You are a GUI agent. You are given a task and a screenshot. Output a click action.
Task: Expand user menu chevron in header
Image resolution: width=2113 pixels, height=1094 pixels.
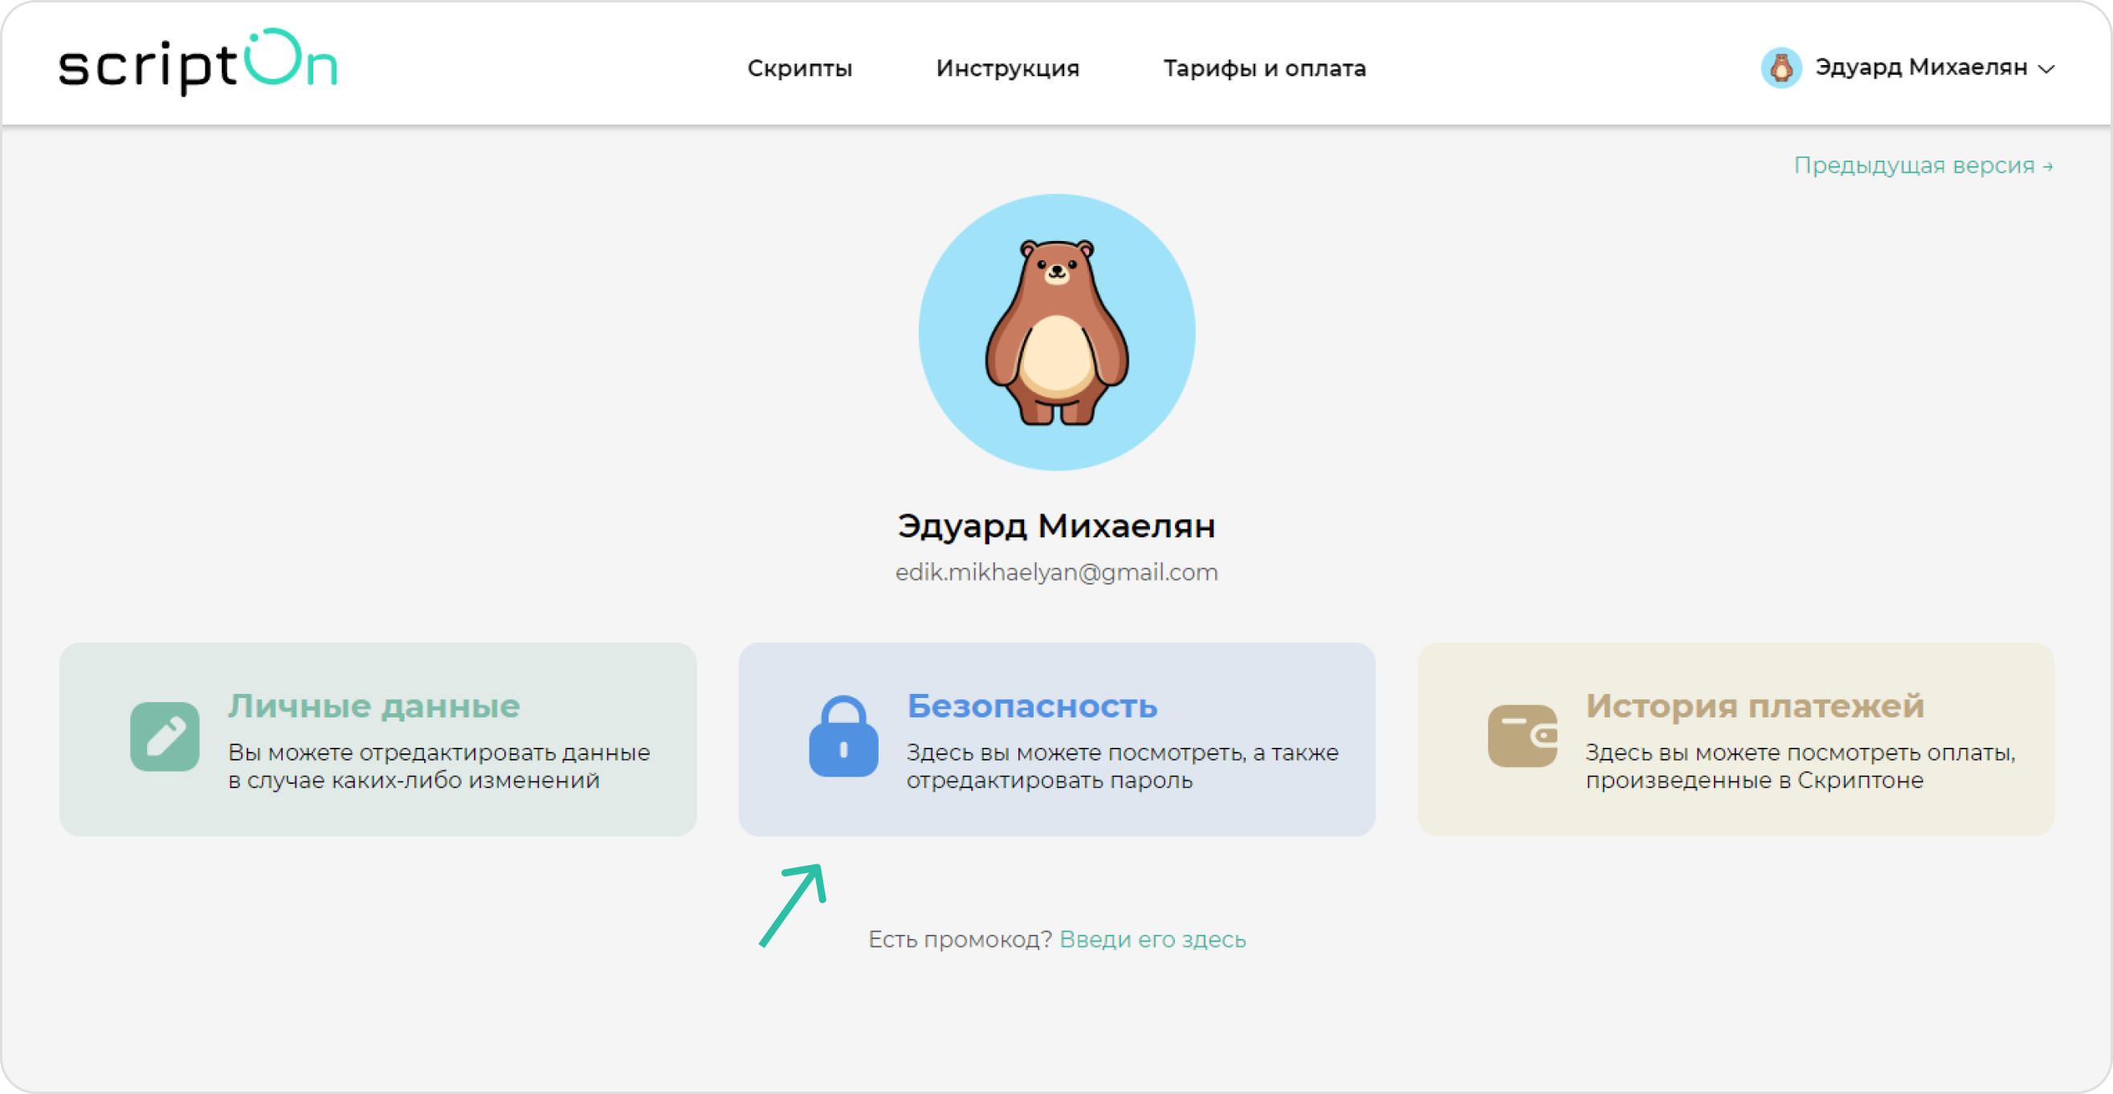tap(2046, 69)
